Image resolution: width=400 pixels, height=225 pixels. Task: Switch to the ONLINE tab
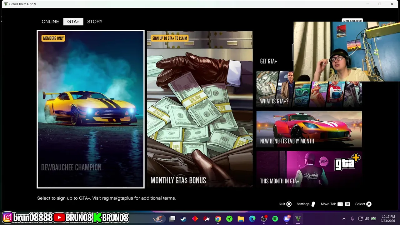(50, 22)
